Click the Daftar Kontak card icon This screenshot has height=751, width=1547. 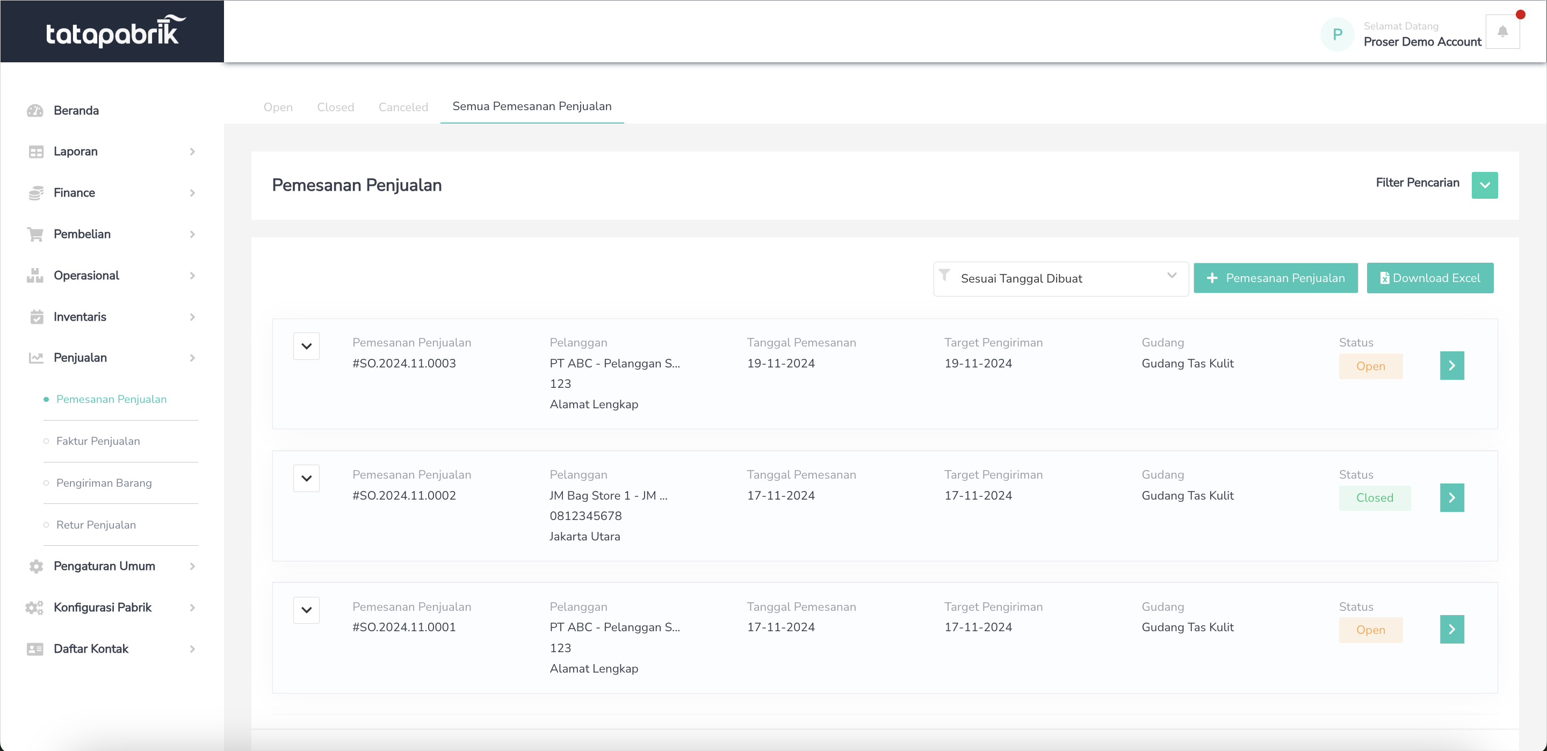pyautogui.click(x=35, y=649)
